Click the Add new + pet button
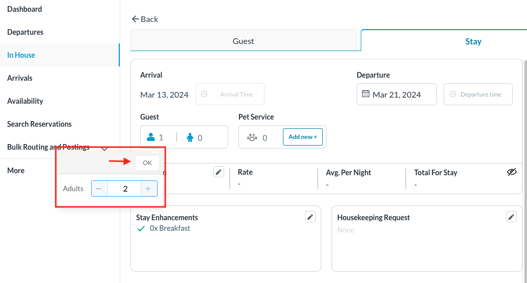The height and width of the screenshot is (283, 527). point(303,137)
